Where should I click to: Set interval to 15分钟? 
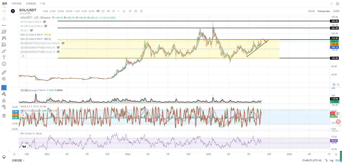coord(60,11)
